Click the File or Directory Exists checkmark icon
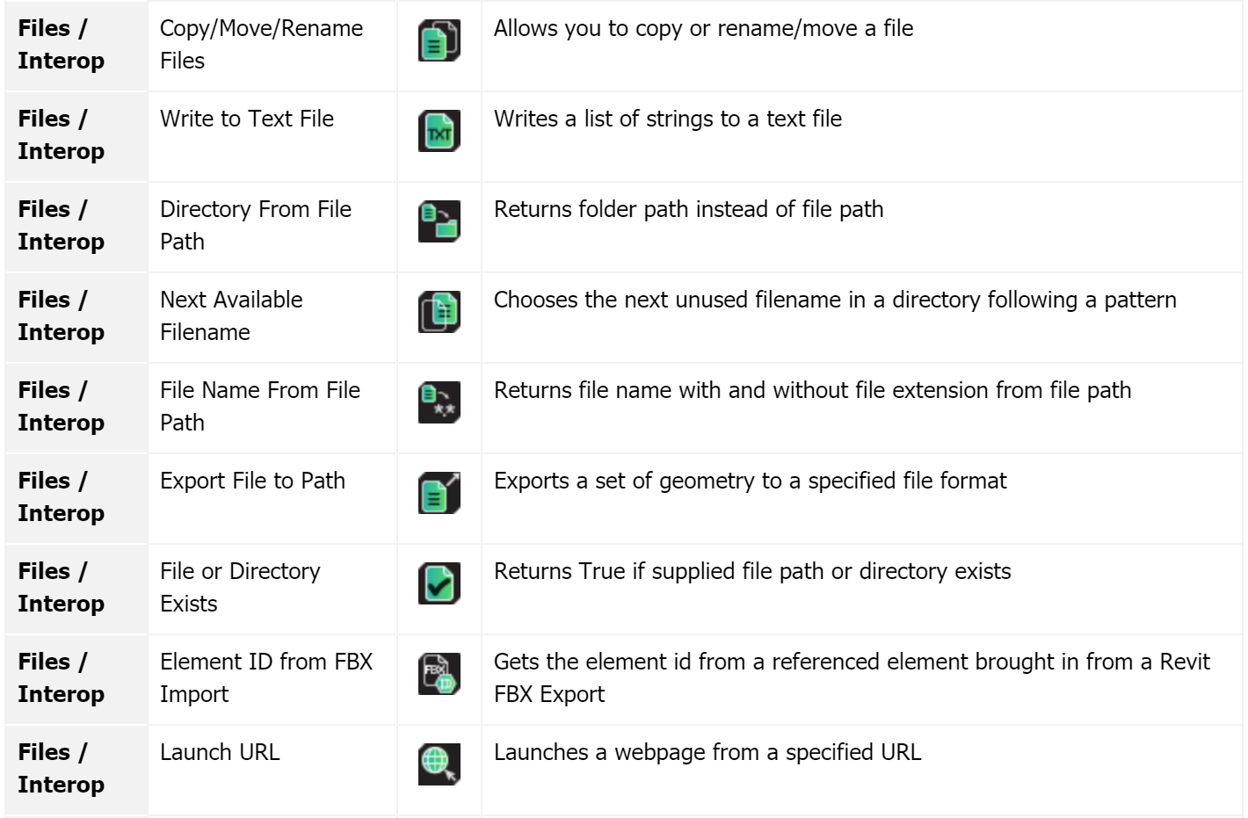The height and width of the screenshot is (818, 1248). (439, 583)
